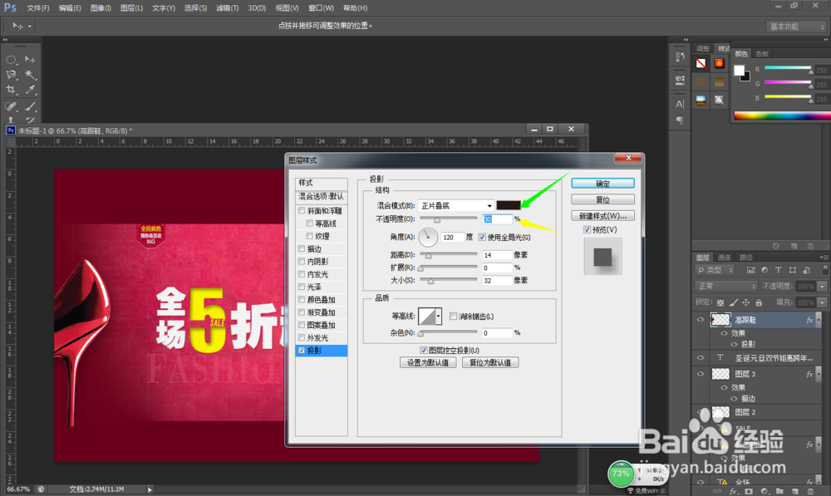Screen dimensions: 831x496
Task: Click the 设置为默认值 button
Action: pos(428,362)
